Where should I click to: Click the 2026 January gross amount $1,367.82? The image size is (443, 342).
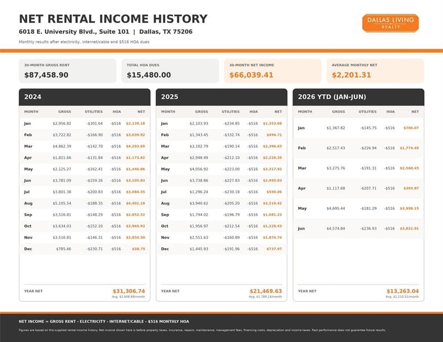coord(336,128)
